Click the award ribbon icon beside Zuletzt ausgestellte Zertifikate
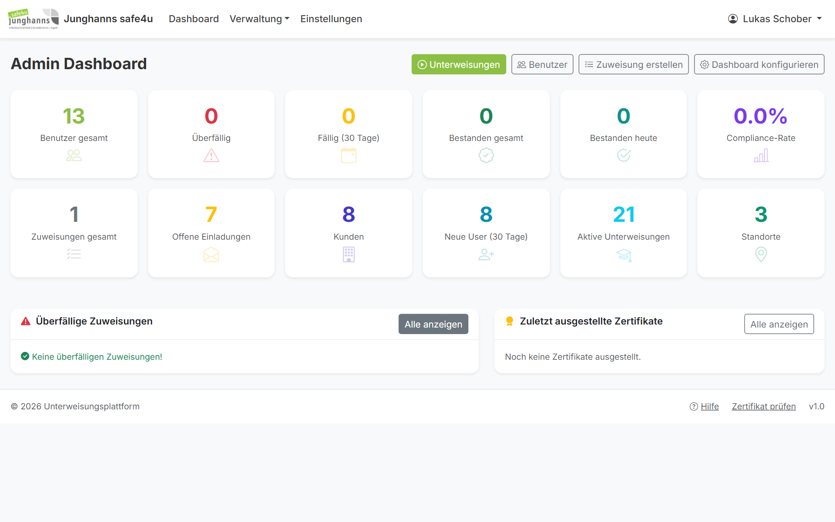The image size is (835, 522). (510, 321)
